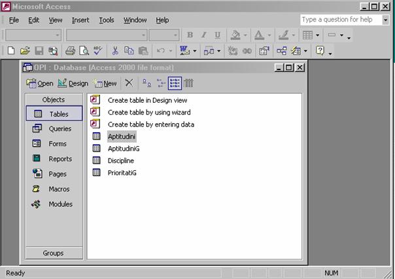Switch to Large Icons view

[146, 83]
